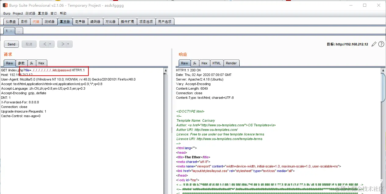Open help question mark icon

[381, 44]
